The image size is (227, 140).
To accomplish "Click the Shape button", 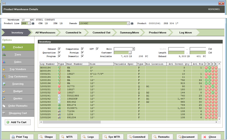I will [x=47, y=137].
